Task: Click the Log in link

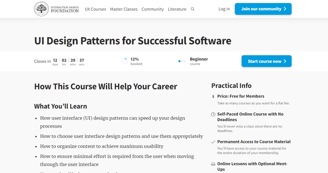Action: coord(224,9)
